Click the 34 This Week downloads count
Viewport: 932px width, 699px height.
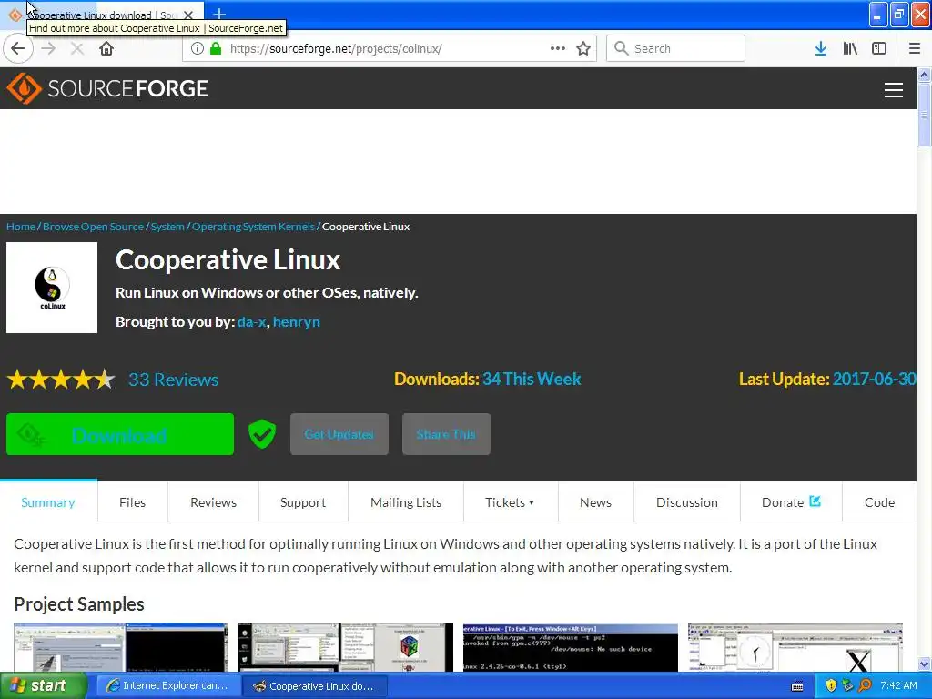point(532,380)
